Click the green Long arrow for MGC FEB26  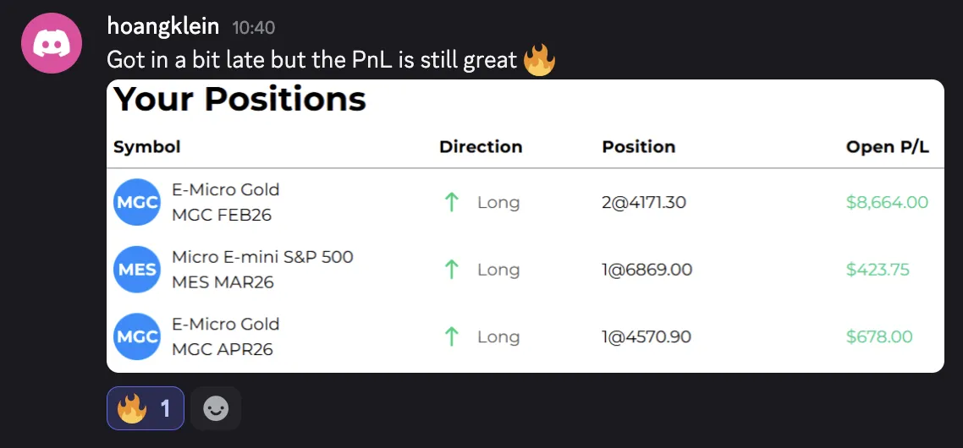point(452,202)
